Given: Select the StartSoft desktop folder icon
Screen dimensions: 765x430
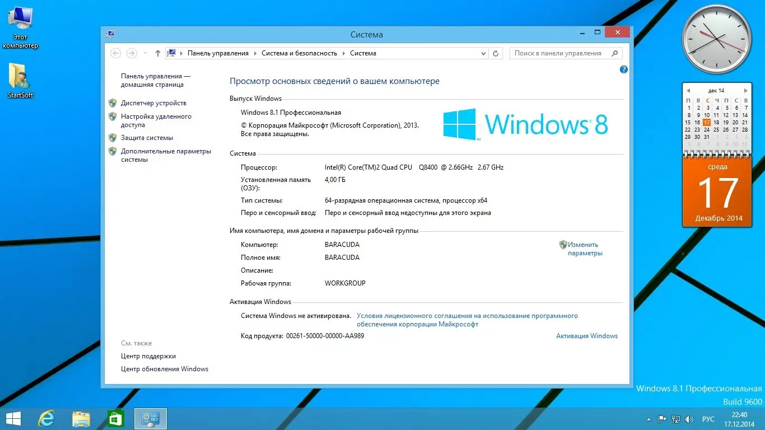Looking at the screenshot, I should pos(20,80).
